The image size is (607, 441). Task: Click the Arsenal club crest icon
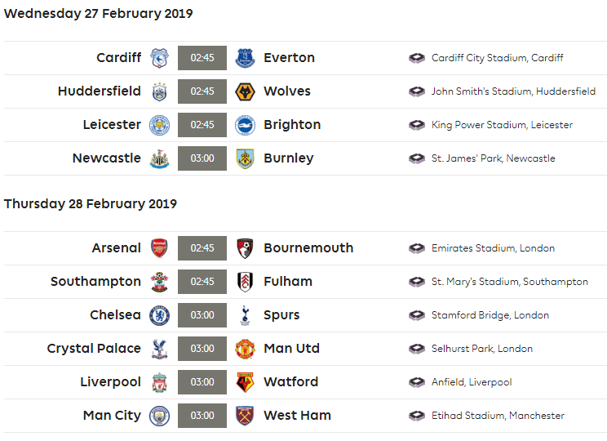(159, 248)
